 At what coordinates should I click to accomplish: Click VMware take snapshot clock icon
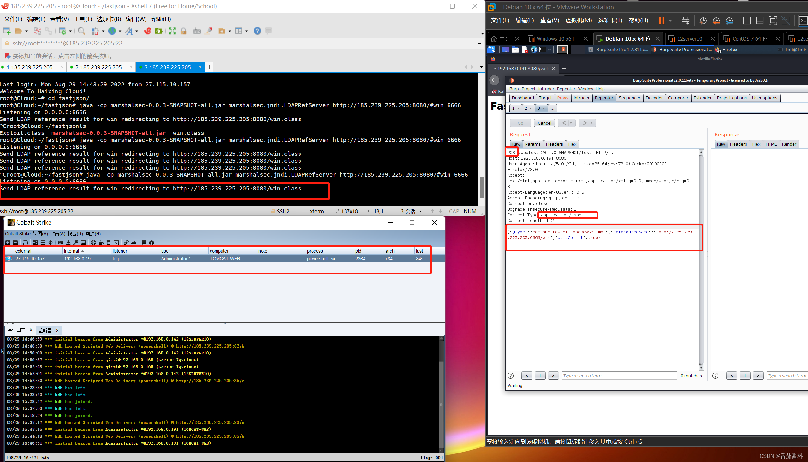pos(703,21)
